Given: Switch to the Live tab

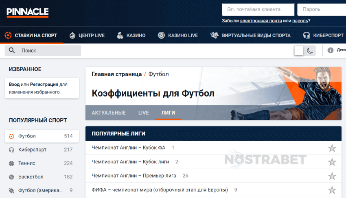Looking at the screenshot, I should point(143,113).
